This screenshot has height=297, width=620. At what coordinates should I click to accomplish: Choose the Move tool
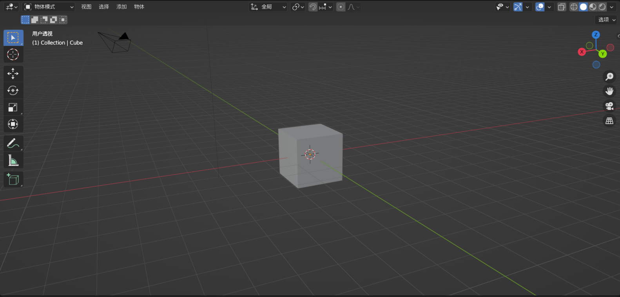coord(13,74)
